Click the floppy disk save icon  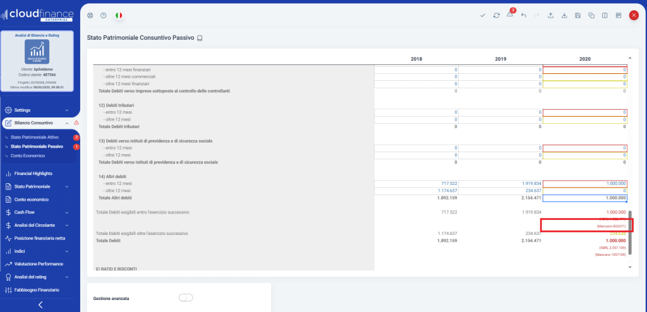[577, 15]
